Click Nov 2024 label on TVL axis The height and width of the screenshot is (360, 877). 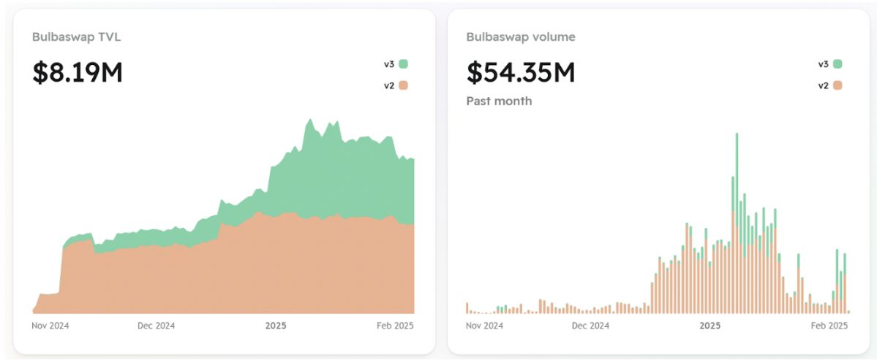50,326
